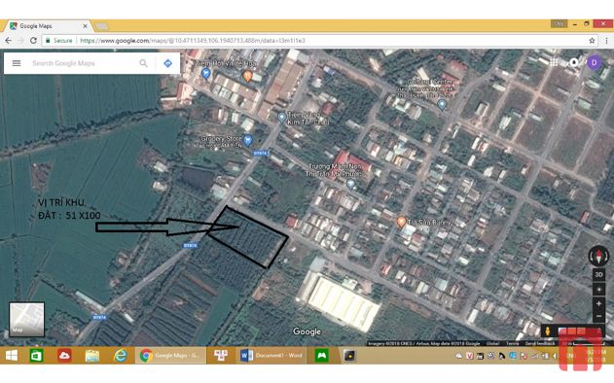Switch to Document1 - Word taskbar button

pyautogui.click(x=272, y=356)
